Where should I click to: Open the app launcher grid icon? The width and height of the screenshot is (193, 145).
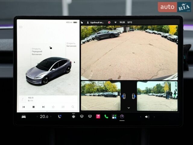pyautogui.click(x=114, y=117)
